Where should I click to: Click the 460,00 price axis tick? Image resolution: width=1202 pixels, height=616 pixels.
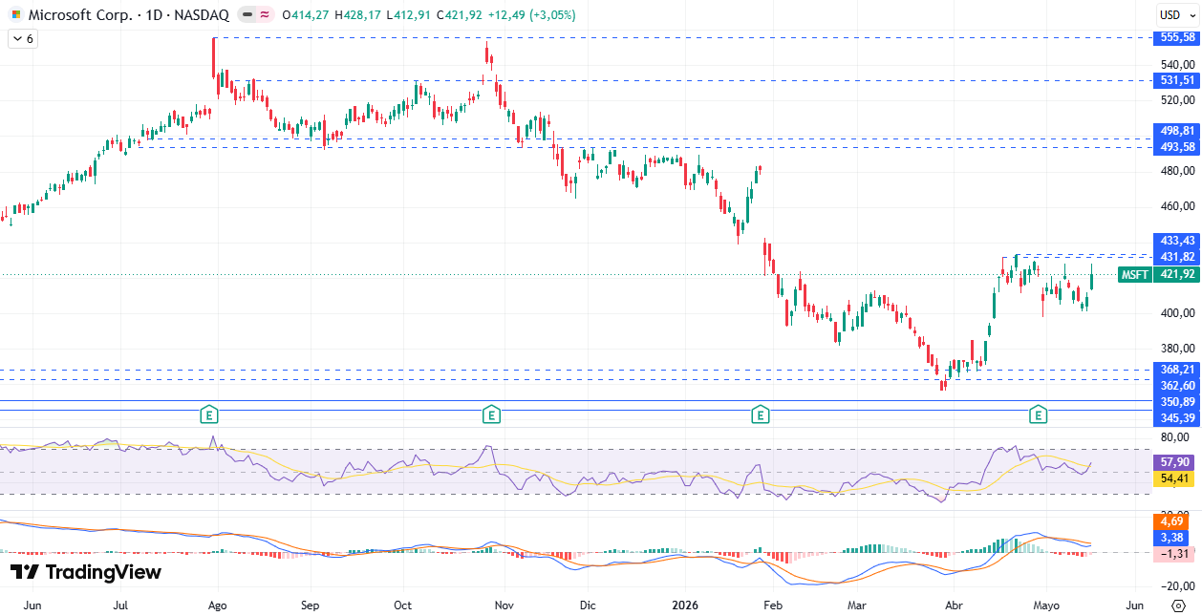(x=1178, y=205)
